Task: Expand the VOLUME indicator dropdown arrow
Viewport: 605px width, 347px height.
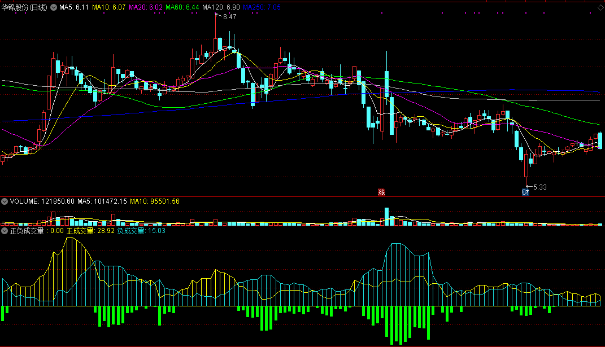Action: point(5,201)
